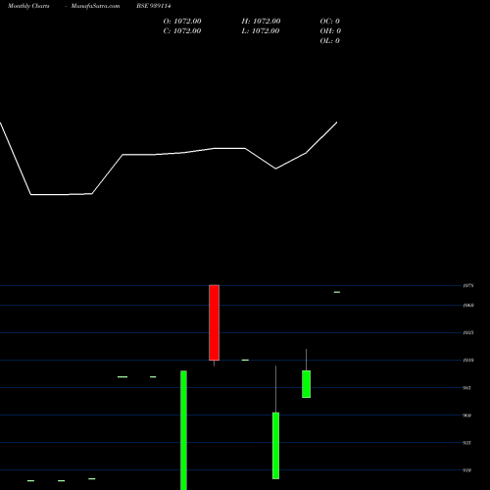Select the OL: 0 readout
490x490 pixels.
point(330,41)
